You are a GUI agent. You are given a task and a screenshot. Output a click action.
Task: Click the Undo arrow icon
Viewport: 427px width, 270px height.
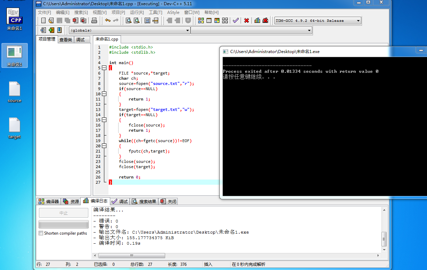(108, 20)
